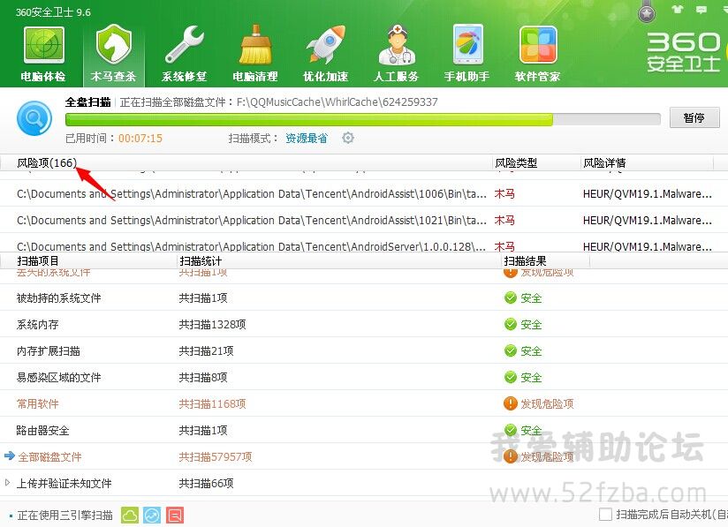Screen dimensions: 728x527
Task: Click 共扫描21项 statistic
Action: click(206, 350)
